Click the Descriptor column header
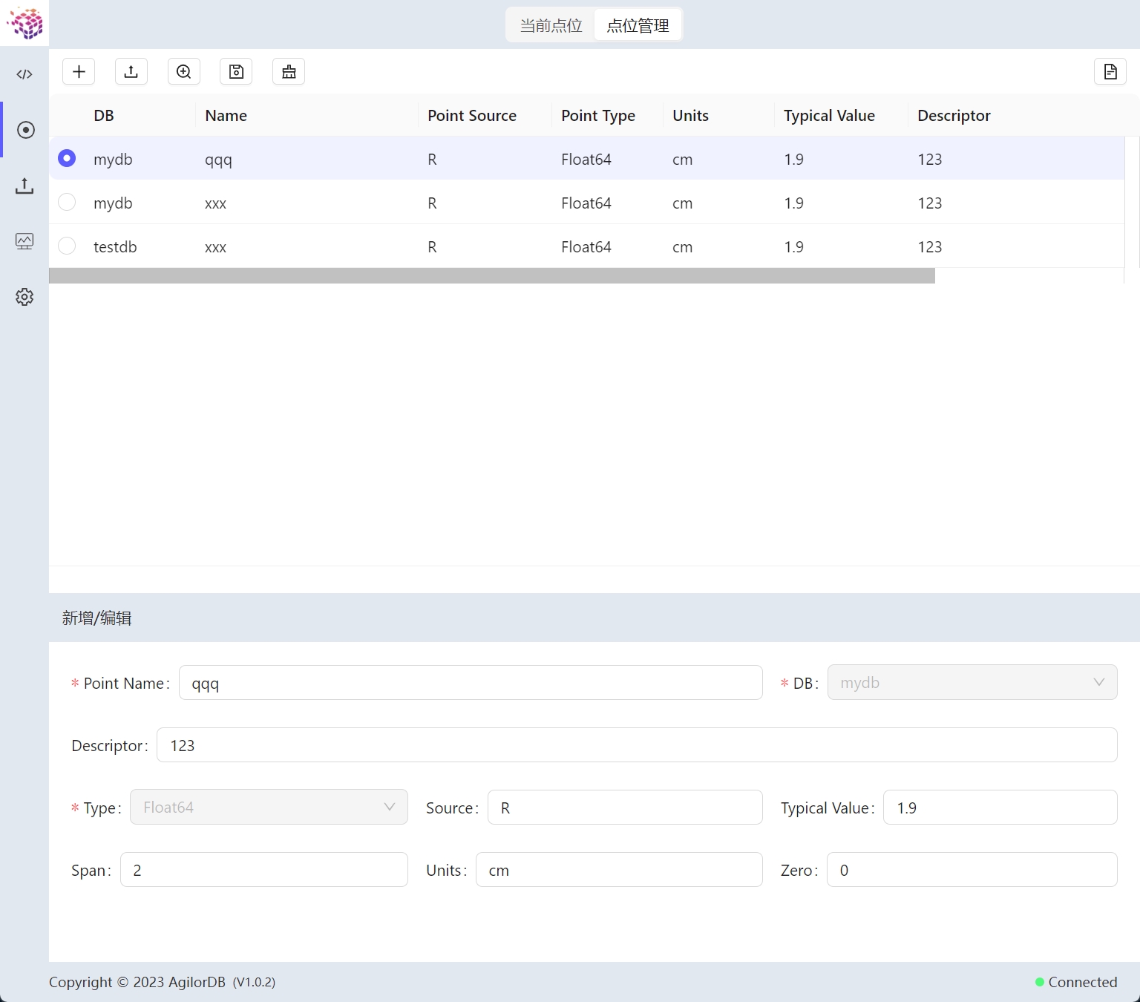The image size is (1140, 1002). coord(954,116)
